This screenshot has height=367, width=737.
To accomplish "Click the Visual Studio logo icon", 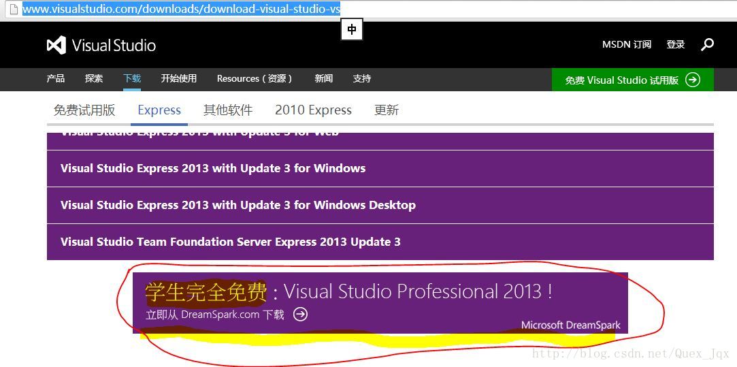I will coord(56,45).
